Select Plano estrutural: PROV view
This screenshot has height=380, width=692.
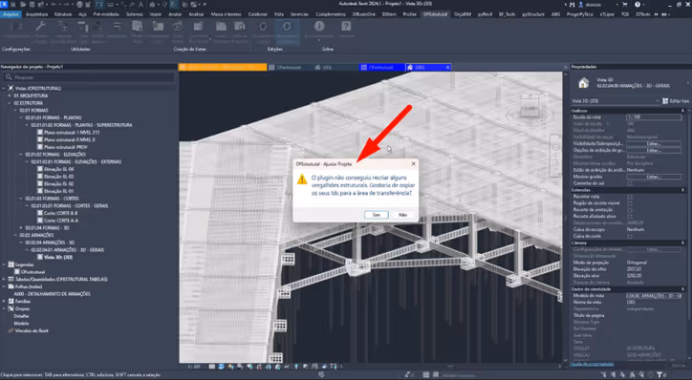tap(66, 147)
